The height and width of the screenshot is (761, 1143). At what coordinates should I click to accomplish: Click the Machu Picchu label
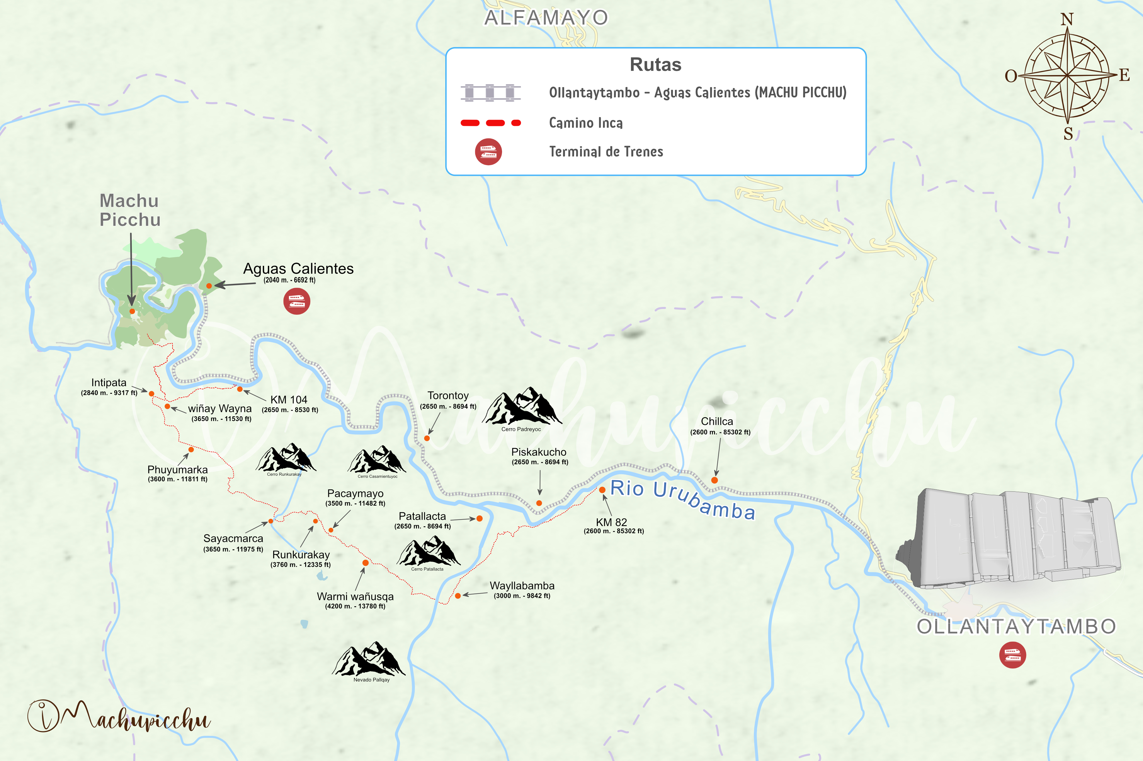coord(130,210)
